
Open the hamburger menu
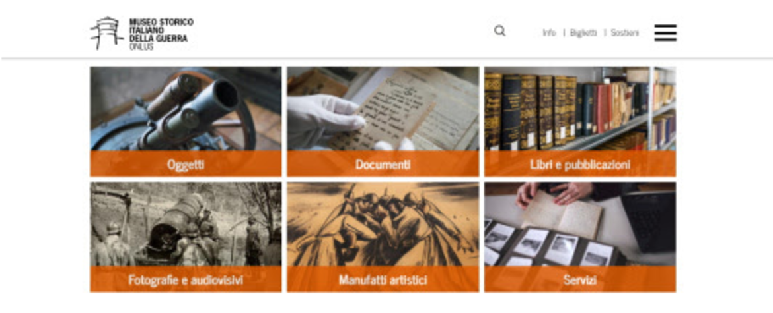[665, 33]
